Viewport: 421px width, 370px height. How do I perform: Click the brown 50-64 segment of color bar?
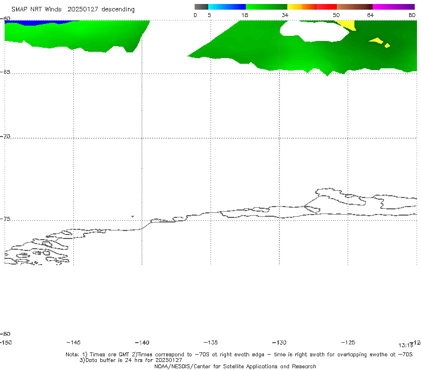pos(354,7)
